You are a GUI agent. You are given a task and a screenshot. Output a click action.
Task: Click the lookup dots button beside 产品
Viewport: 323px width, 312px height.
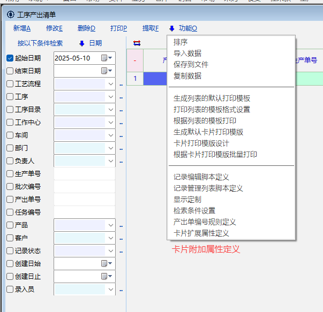(121, 225)
